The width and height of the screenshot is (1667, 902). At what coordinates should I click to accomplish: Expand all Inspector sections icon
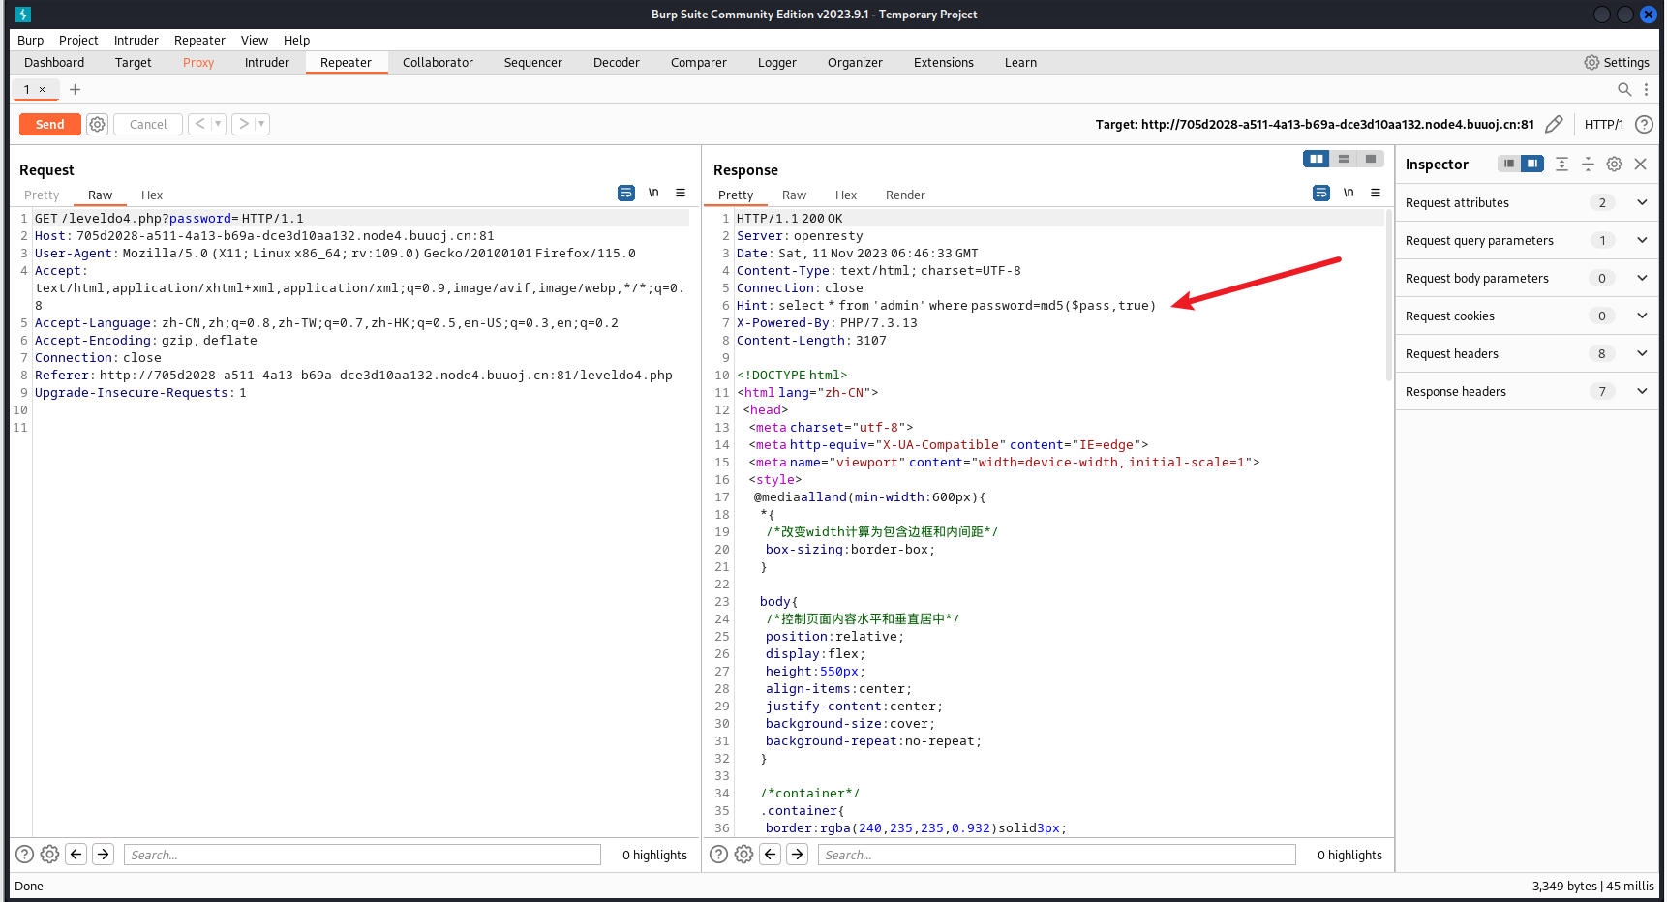[x=1561, y=164]
